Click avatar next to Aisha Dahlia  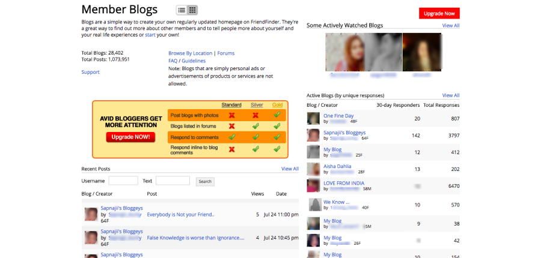click(x=313, y=169)
